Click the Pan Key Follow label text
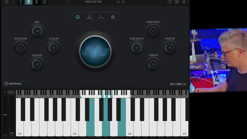 [20, 39]
